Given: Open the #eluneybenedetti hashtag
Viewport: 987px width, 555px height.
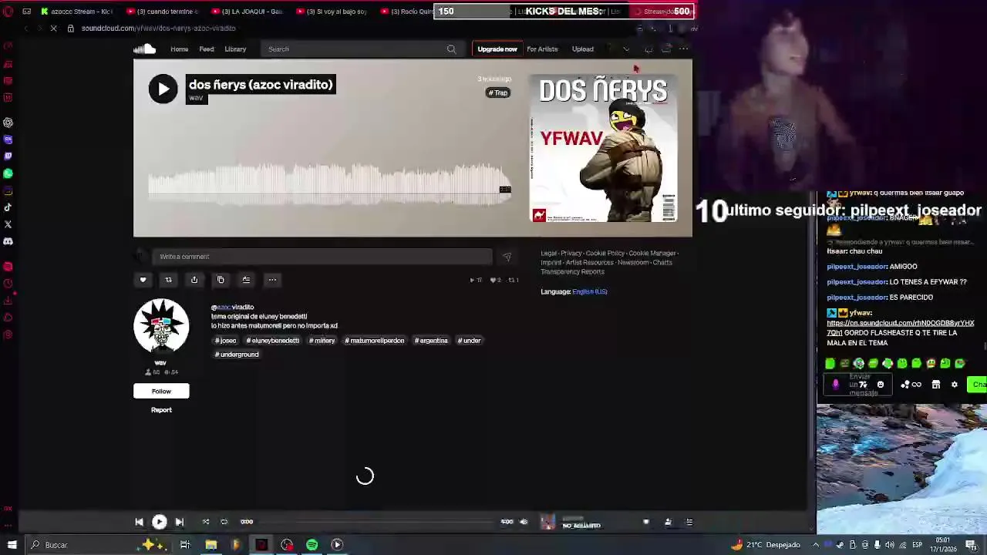Looking at the screenshot, I should [273, 341].
